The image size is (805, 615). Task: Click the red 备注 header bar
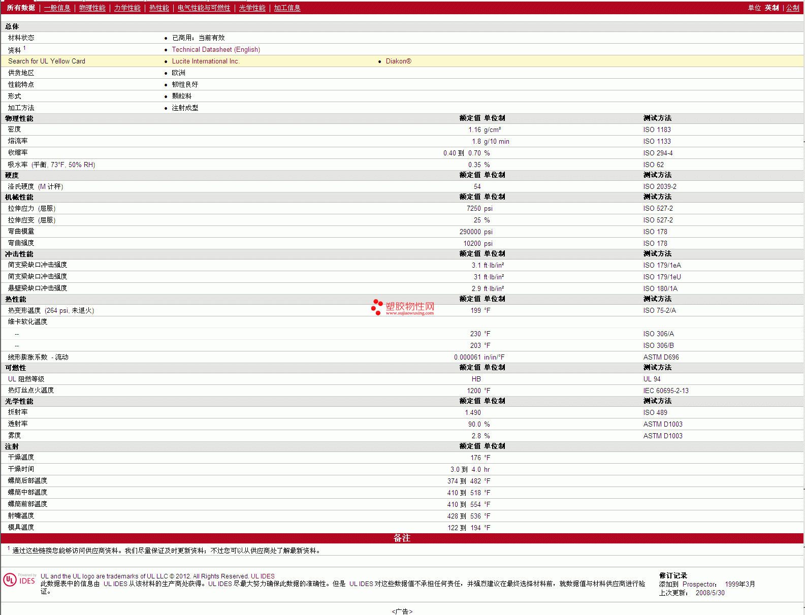tap(402, 538)
